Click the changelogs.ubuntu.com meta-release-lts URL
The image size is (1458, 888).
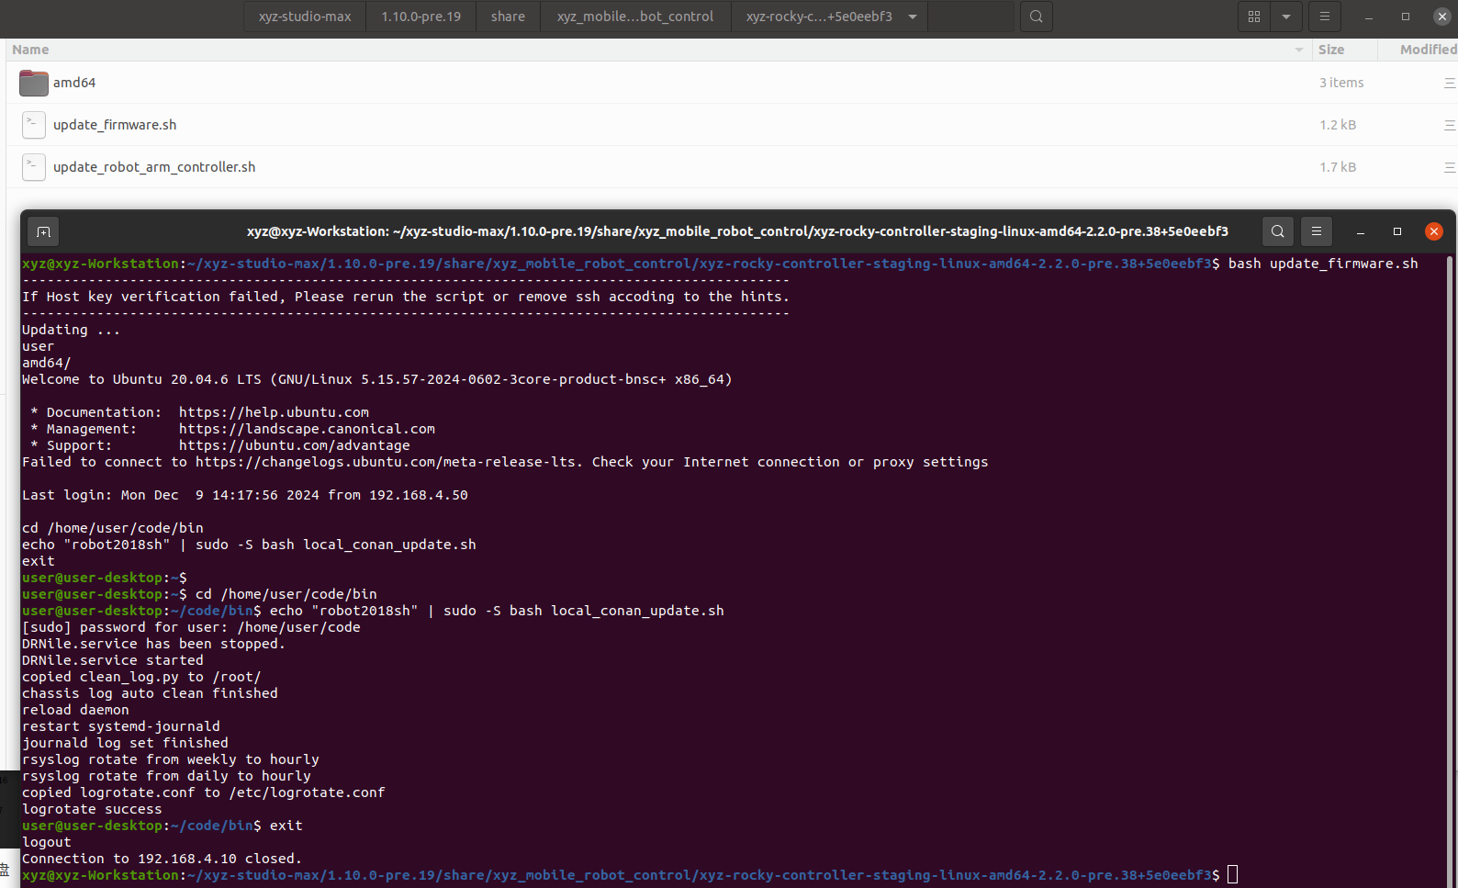tap(387, 462)
